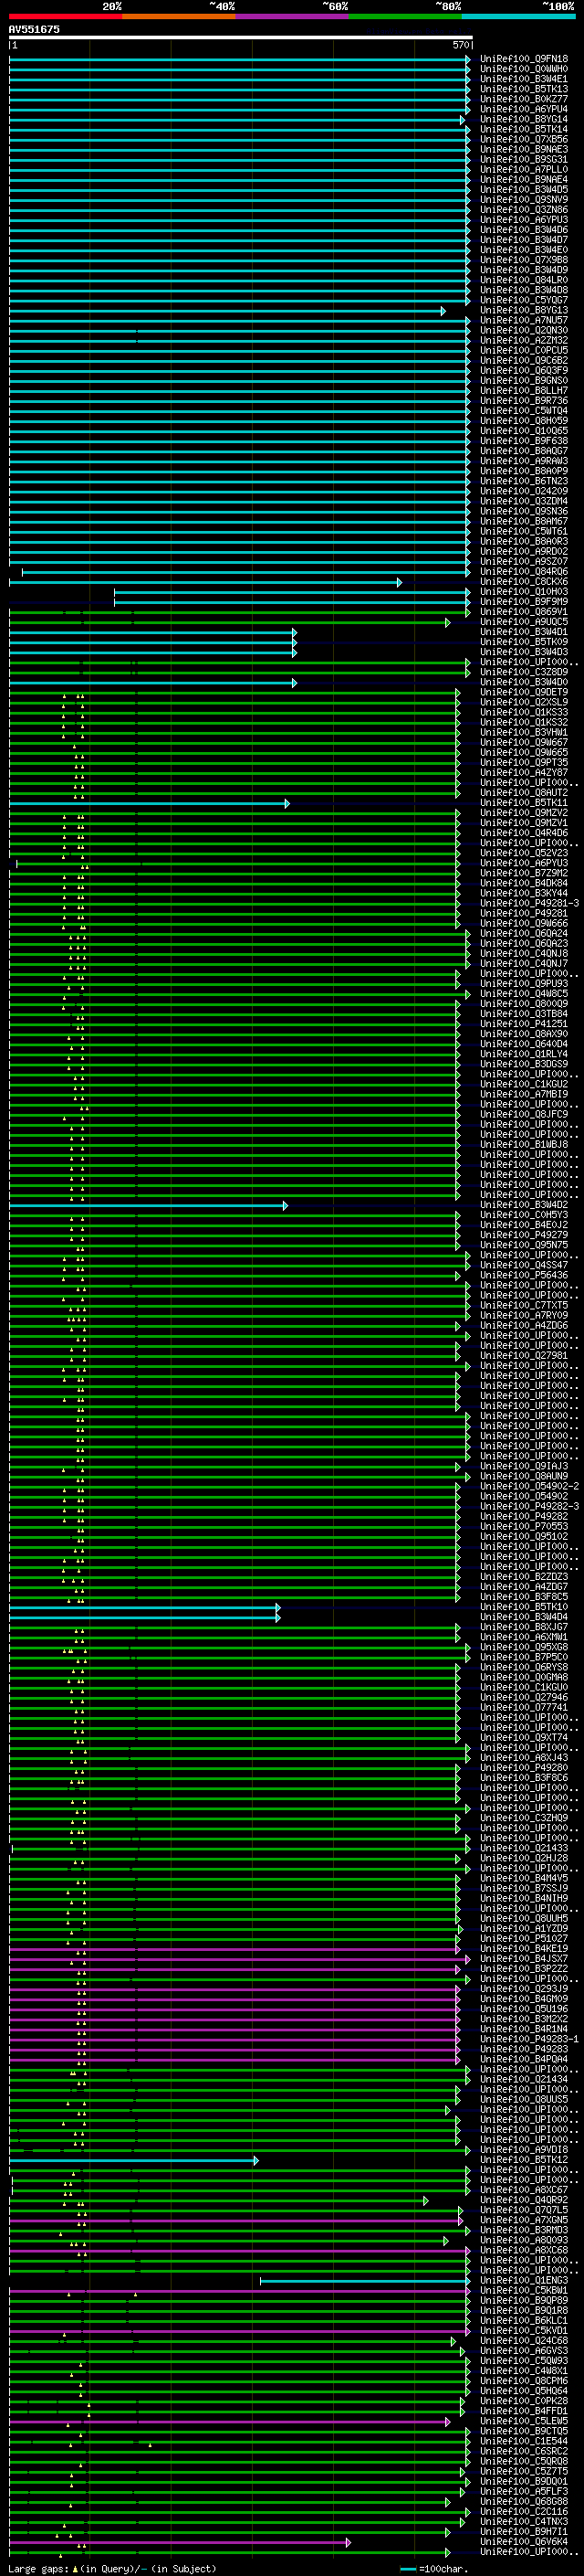Screen dimensions: 584x2576
Task: Select hit label UniRef100_P56436
Action: coord(523,1275)
